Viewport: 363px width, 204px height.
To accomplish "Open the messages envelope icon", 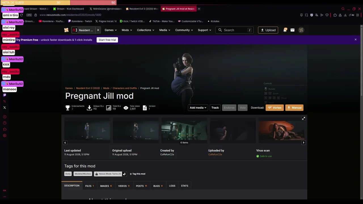I will (292, 30).
